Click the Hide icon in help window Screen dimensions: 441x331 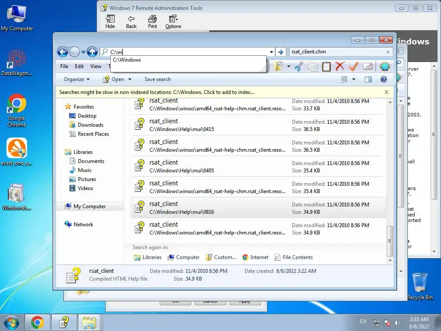pos(110,22)
